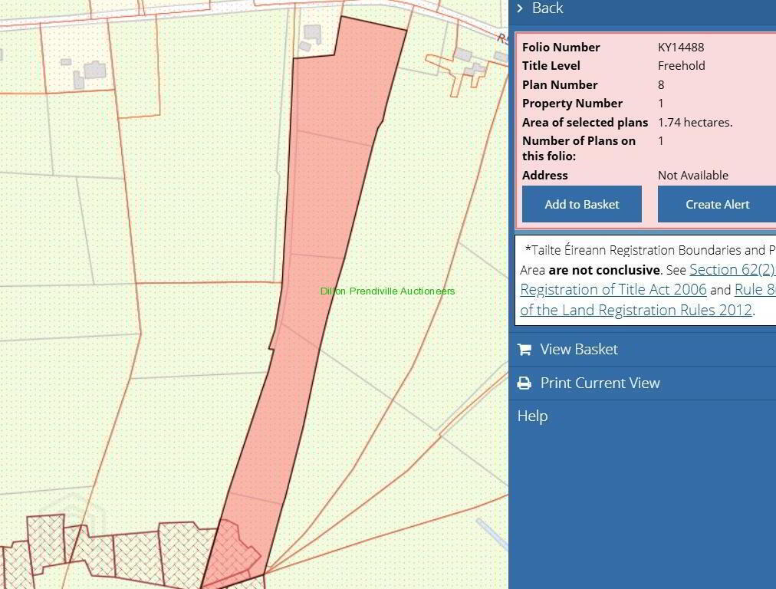Click the shopping cart icon beside View Basket
This screenshot has height=589, width=776.
click(524, 350)
